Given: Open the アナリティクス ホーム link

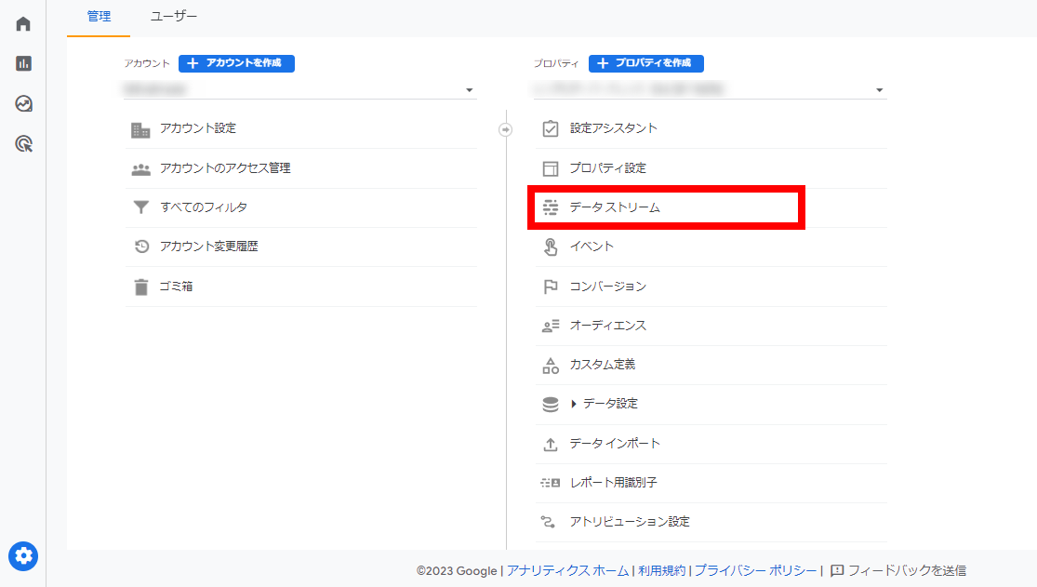Looking at the screenshot, I should point(568,570).
